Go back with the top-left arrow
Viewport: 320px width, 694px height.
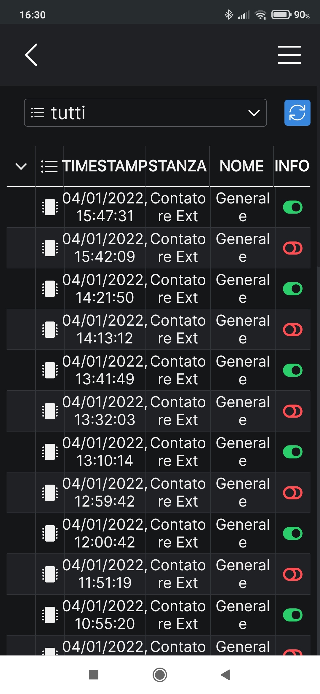coord(31,55)
